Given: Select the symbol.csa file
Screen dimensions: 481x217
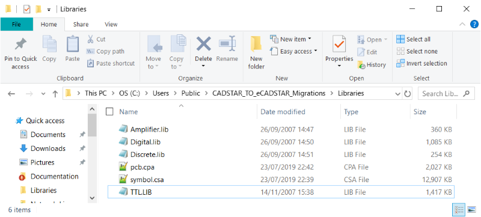Looking at the screenshot, I should click(x=147, y=180).
